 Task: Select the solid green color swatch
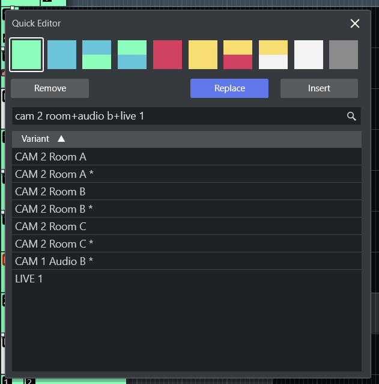tap(26, 55)
